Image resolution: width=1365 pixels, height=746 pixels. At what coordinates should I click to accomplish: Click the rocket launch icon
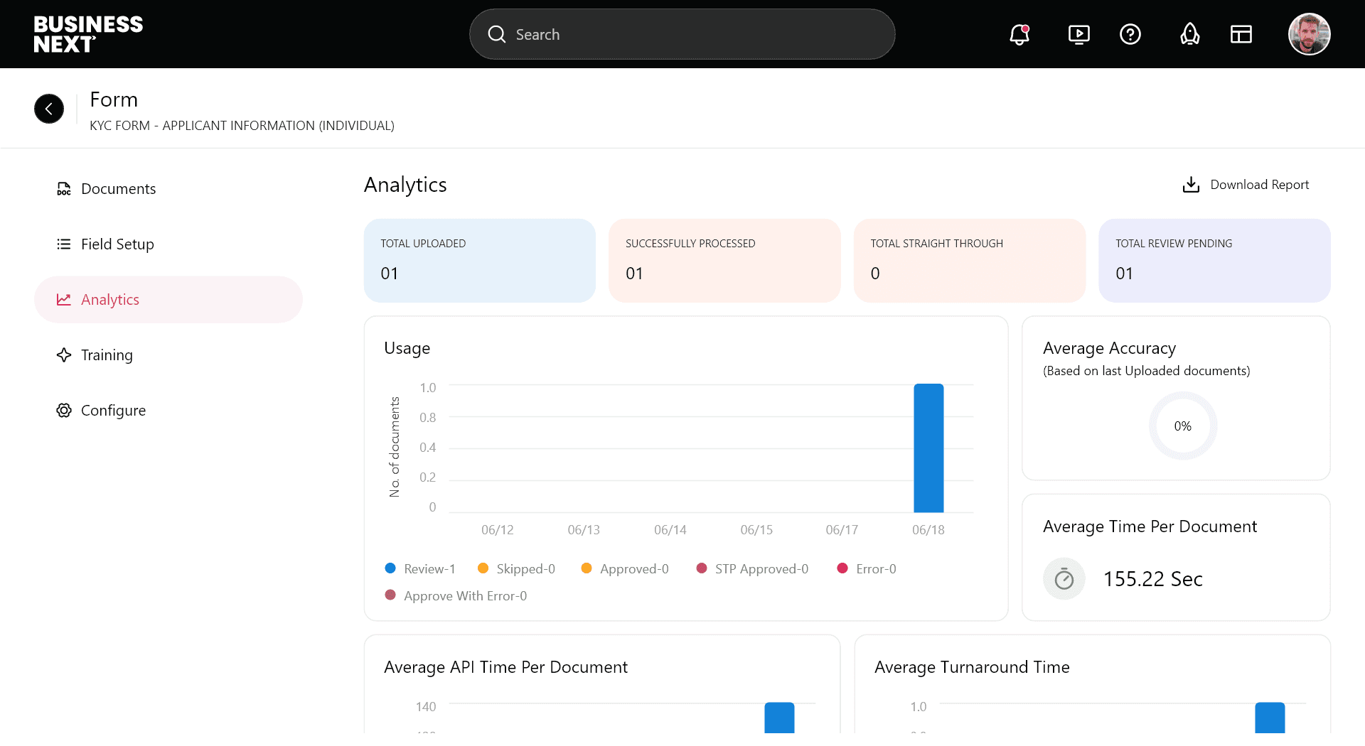pyautogui.click(x=1189, y=34)
